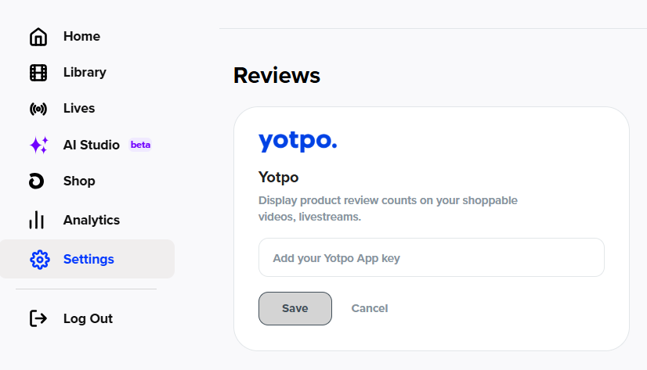This screenshot has width=647, height=370.
Task: Click the Analytics bar chart icon
Action: (x=37, y=221)
